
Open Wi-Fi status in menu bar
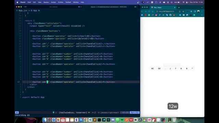coord(183,2)
